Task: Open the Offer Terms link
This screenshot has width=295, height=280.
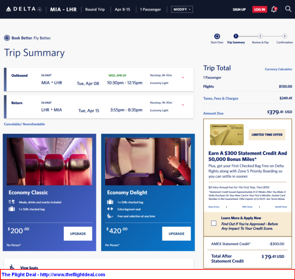Action: pos(247,206)
